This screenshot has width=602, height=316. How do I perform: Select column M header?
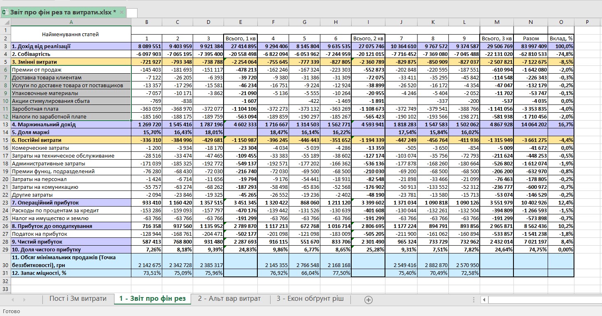tap(497, 22)
